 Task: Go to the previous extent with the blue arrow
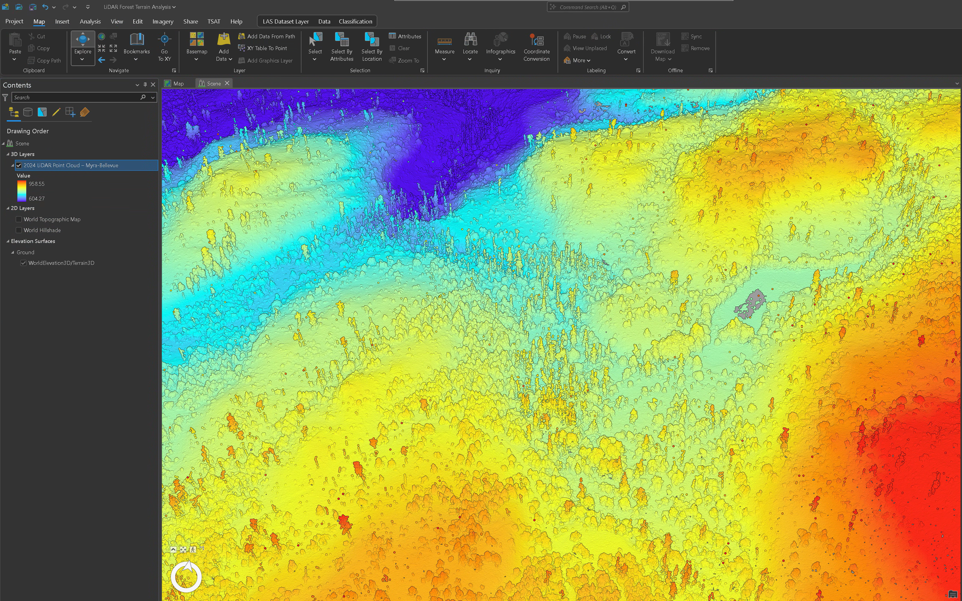pos(102,60)
